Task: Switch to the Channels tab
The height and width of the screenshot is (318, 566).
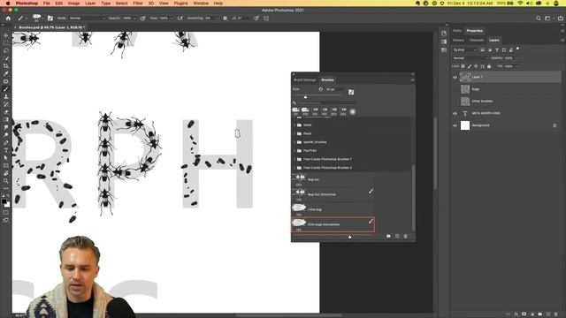Action: [x=477, y=41]
